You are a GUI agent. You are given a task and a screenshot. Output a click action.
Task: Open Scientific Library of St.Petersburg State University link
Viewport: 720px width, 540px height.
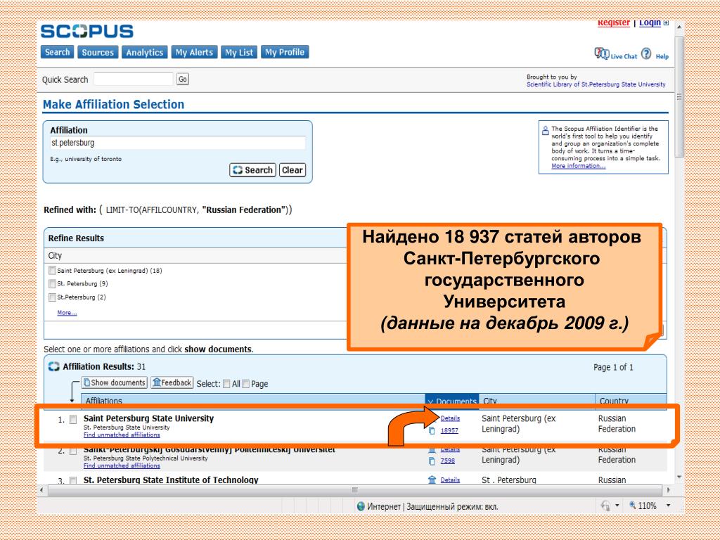[x=596, y=84]
